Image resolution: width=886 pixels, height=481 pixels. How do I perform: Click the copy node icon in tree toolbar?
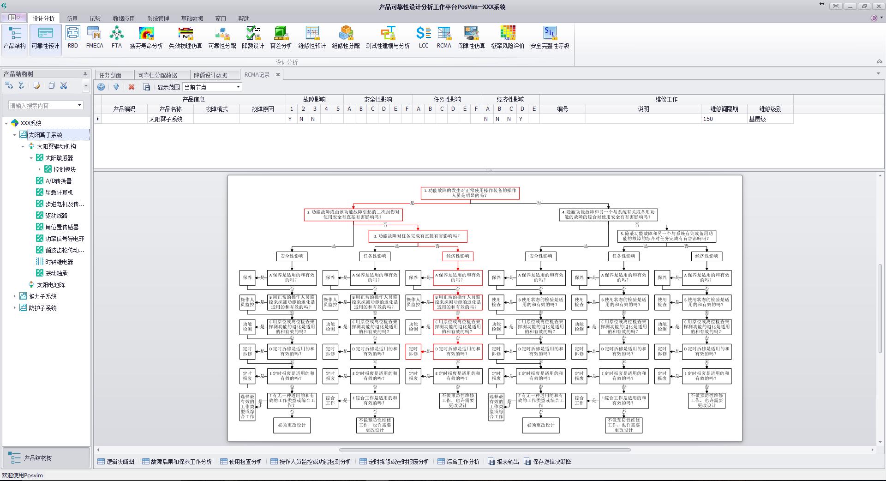[x=52, y=85]
